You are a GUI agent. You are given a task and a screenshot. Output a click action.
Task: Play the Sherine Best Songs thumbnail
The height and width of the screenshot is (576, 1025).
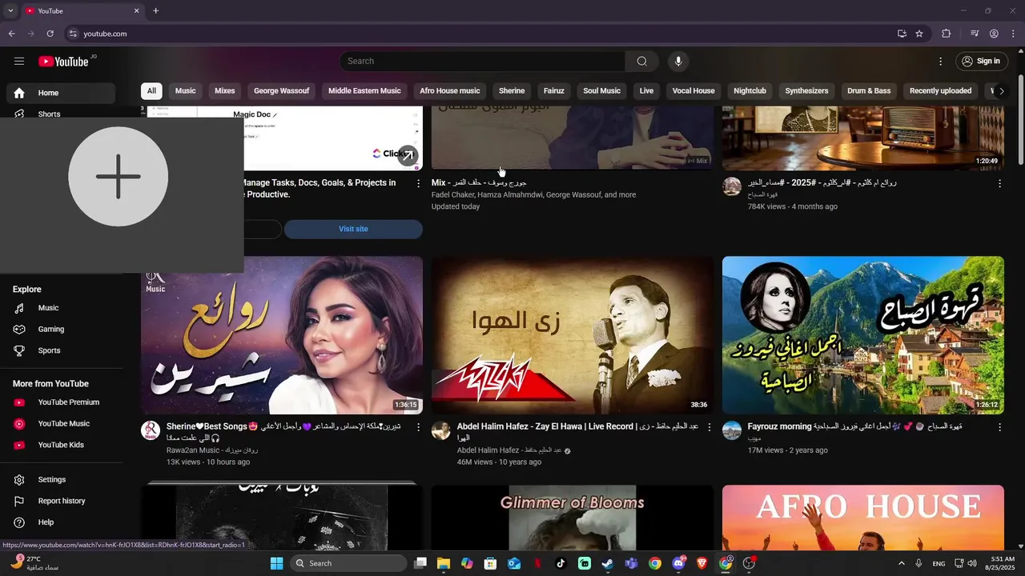(x=282, y=335)
